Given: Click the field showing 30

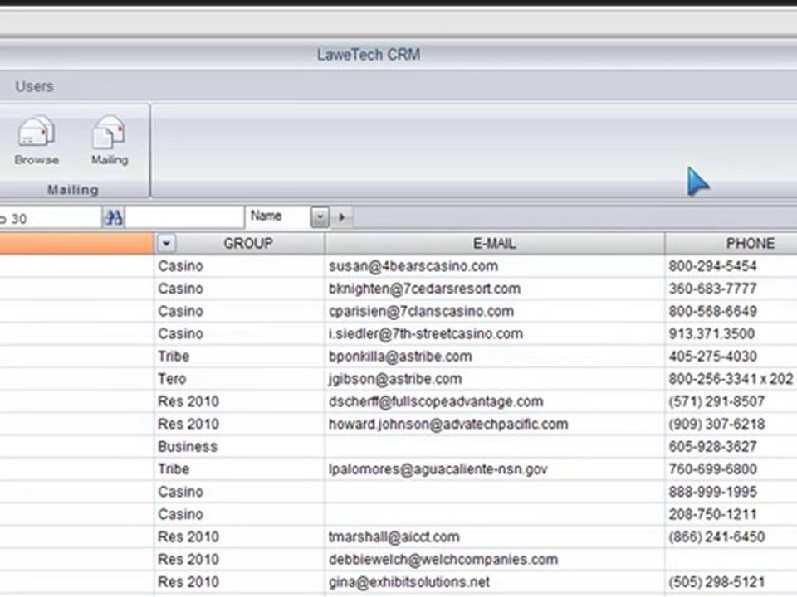Looking at the screenshot, I should pyautogui.click(x=50, y=218).
